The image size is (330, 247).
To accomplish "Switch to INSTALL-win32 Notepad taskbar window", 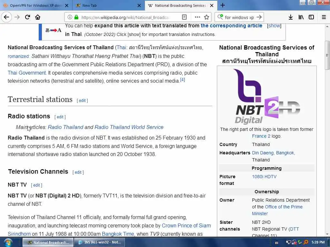I will pyautogui.click(x=100, y=242).
